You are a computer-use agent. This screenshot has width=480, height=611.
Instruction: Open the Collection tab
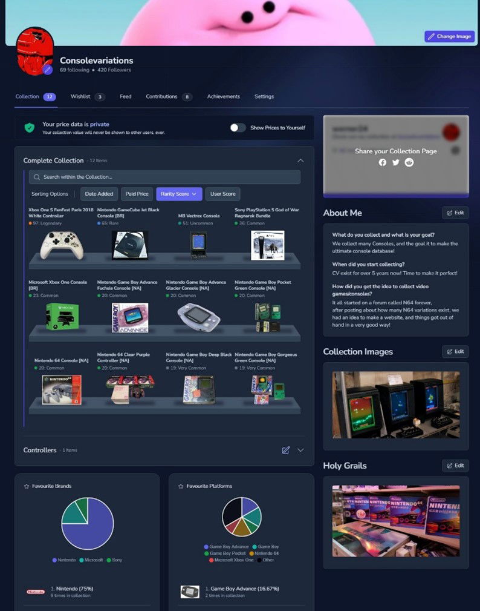pos(36,97)
